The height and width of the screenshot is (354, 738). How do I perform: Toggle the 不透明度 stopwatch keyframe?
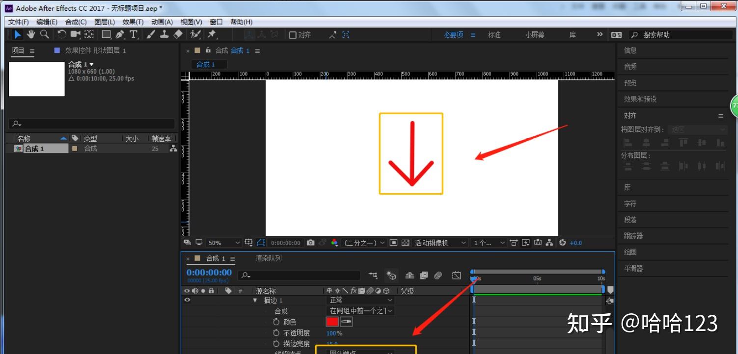[276, 333]
